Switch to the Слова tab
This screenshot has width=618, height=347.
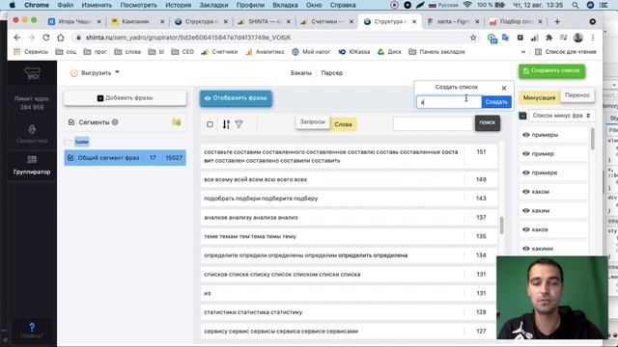click(343, 124)
